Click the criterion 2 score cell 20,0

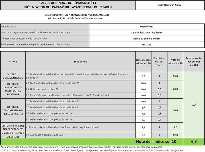[x=175, y=89]
